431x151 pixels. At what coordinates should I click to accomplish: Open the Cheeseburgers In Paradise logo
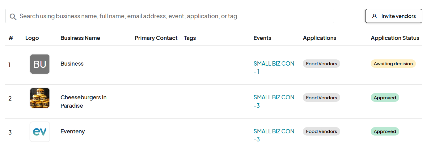(x=40, y=98)
